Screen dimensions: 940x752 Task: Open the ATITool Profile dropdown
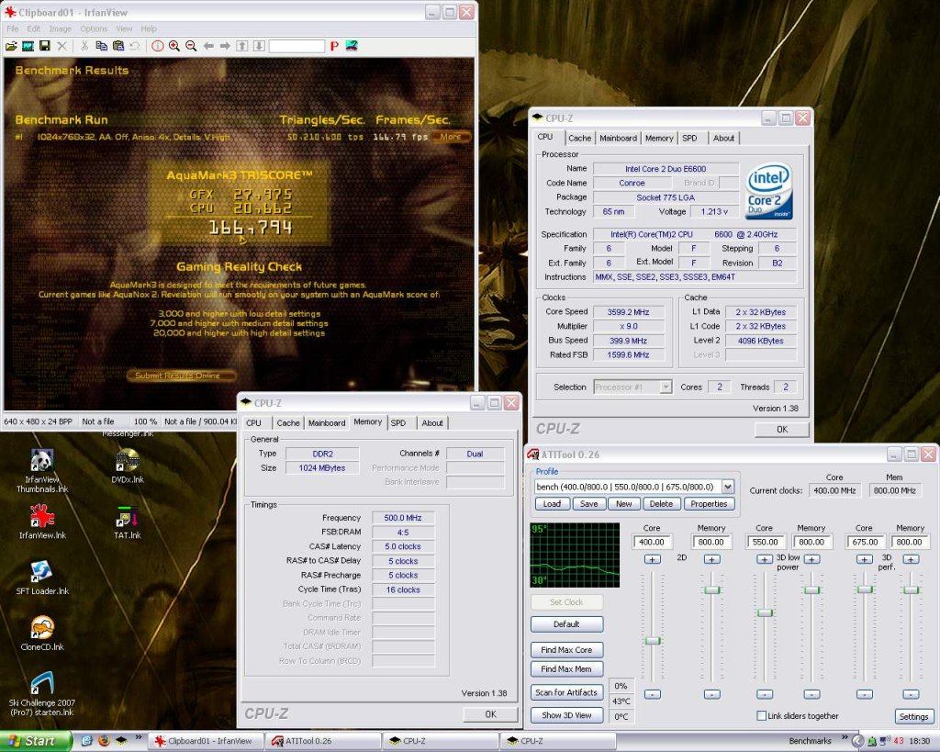pyautogui.click(x=728, y=487)
